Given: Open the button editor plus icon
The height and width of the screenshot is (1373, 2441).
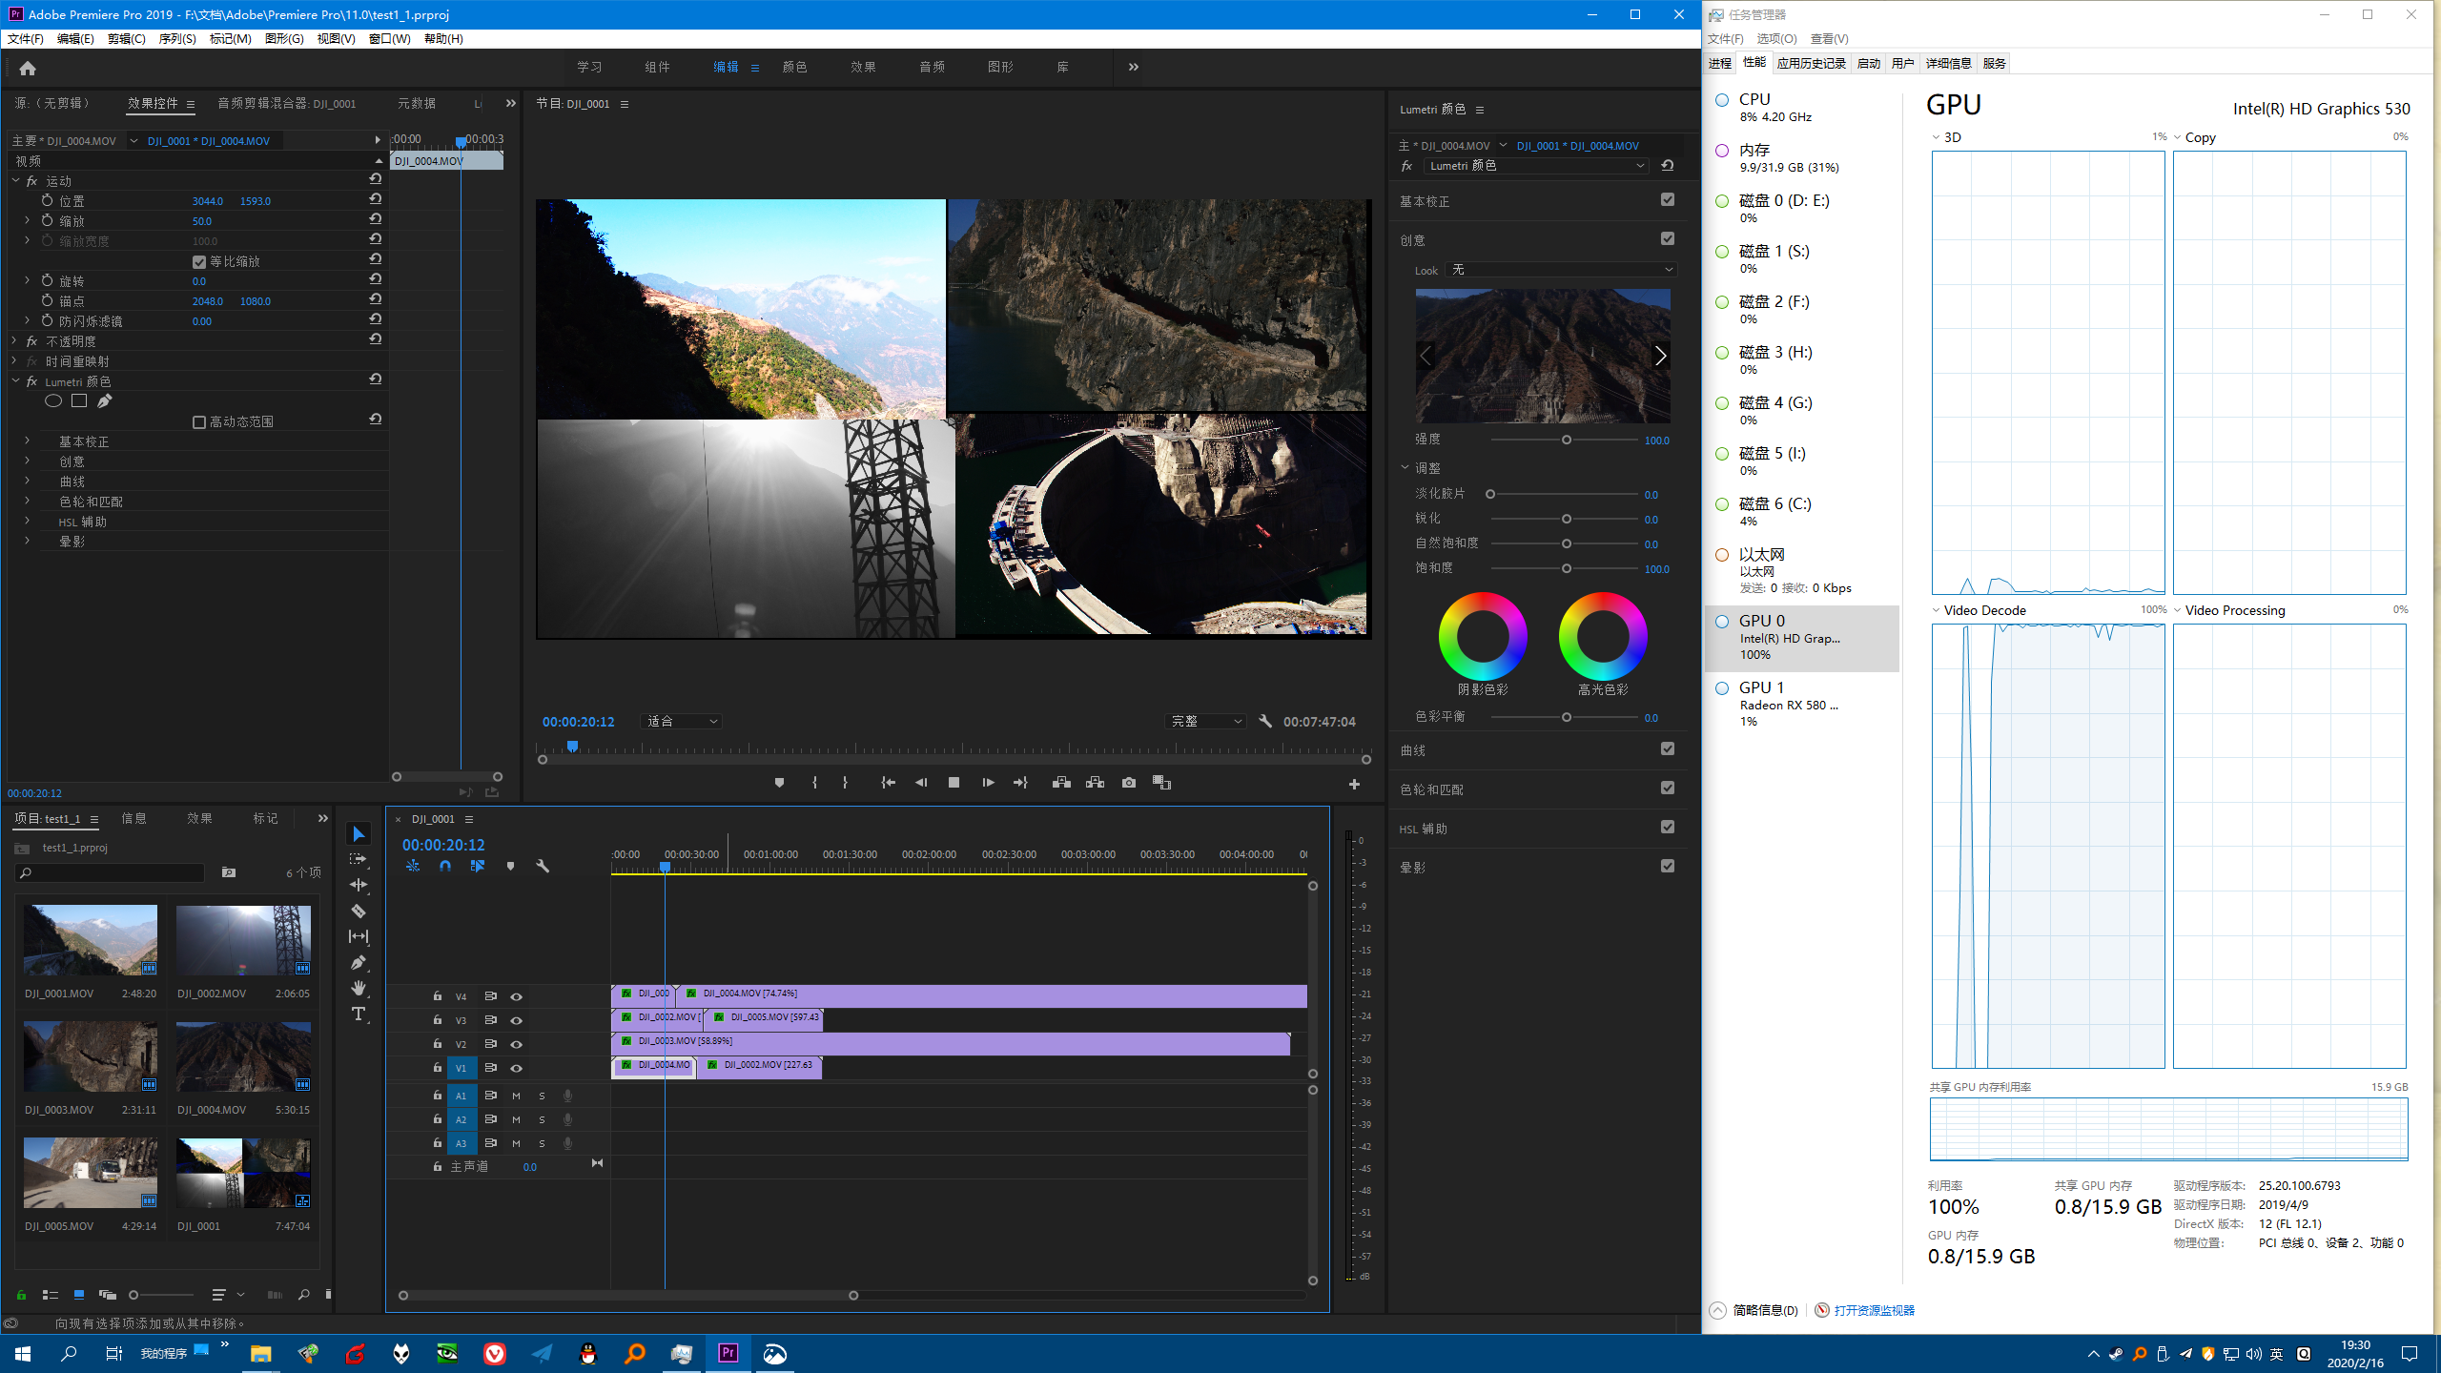Looking at the screenshot, I should (1354, 784).
